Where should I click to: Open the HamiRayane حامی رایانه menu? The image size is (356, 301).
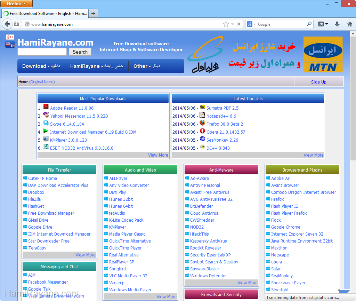(97, 66)
